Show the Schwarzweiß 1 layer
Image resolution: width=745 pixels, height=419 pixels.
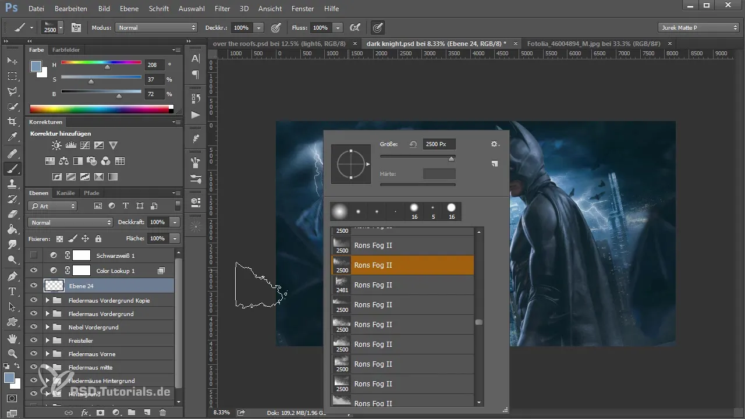[34, 255]
